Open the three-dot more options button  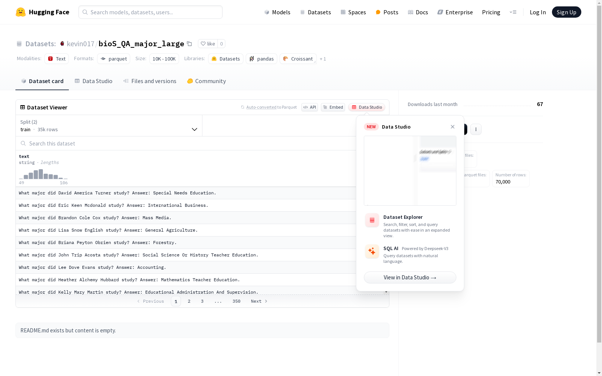click(476, 129)
